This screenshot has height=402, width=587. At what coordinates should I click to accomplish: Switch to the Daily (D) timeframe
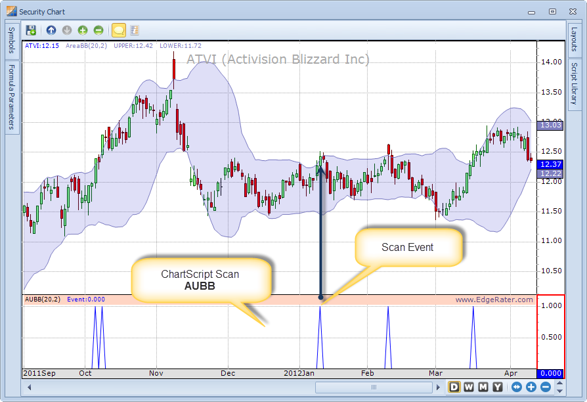[x=454, y=387]
